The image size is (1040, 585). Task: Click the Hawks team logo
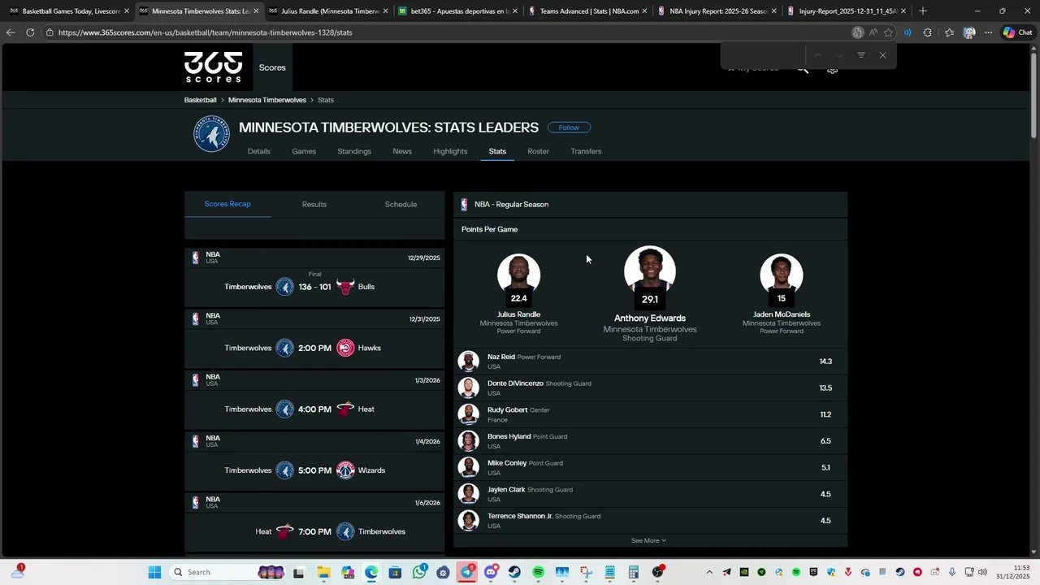(345, 348)
